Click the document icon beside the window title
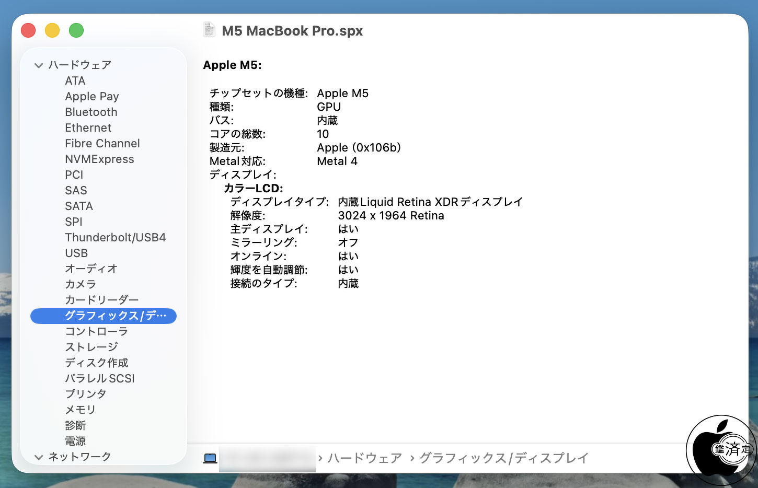Viewport: 758px width, 488px height. [209, 30]
